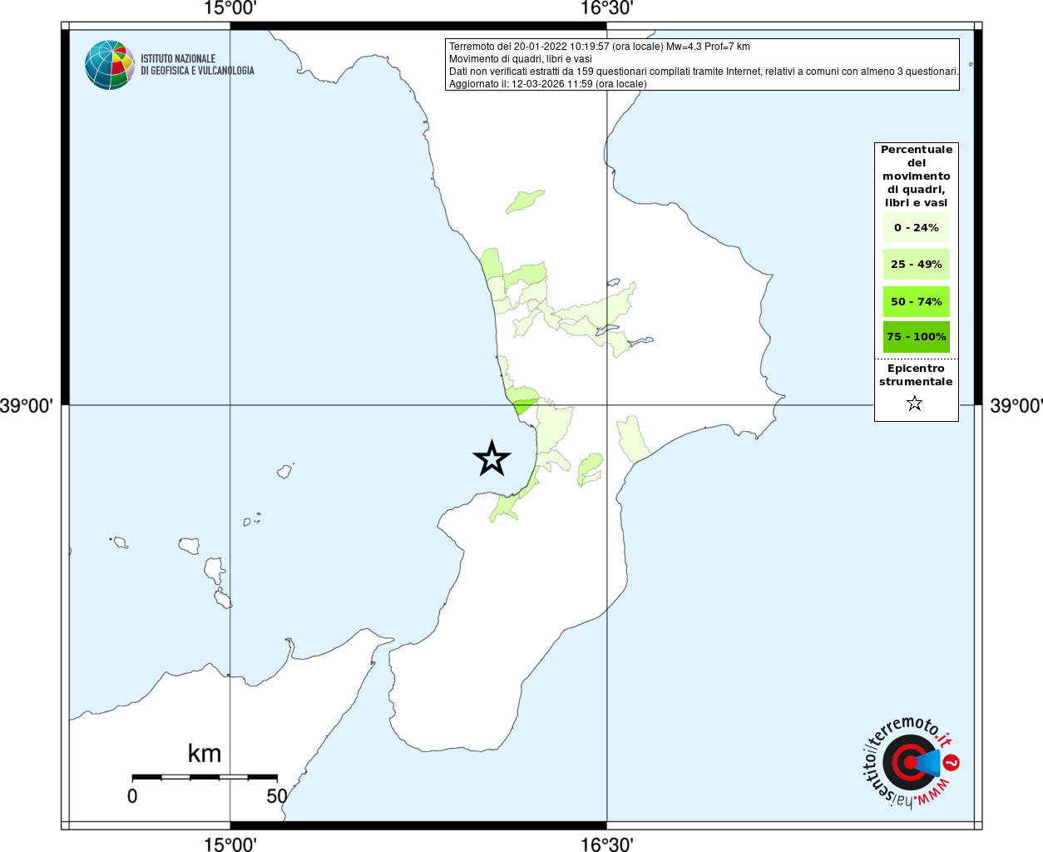Click the black and white scale bar
Image resolution: width=1043 pixels, height=852 pixels.
pyautogui.click(x=205, y=777)
